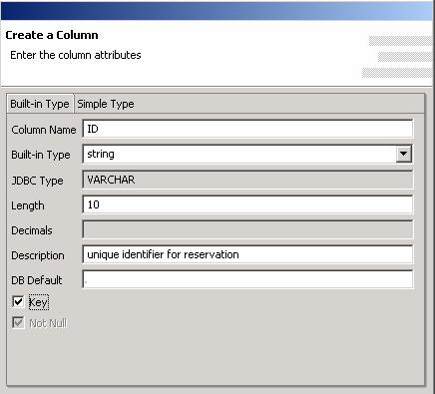Expand the Built-in Type dropdown arrow
Screen dimensions: 435x394
[403, 154]
